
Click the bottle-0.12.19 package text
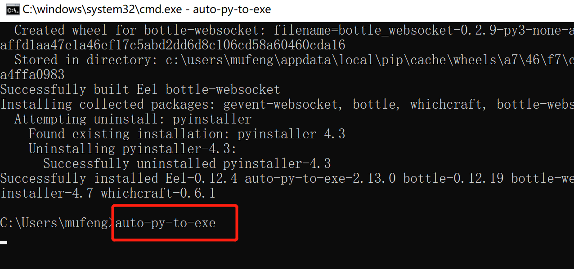[x=453, y=178]
